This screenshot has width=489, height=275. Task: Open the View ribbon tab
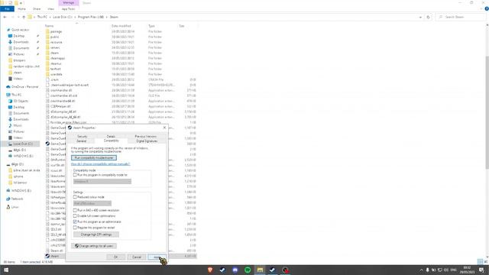(51, 8)
